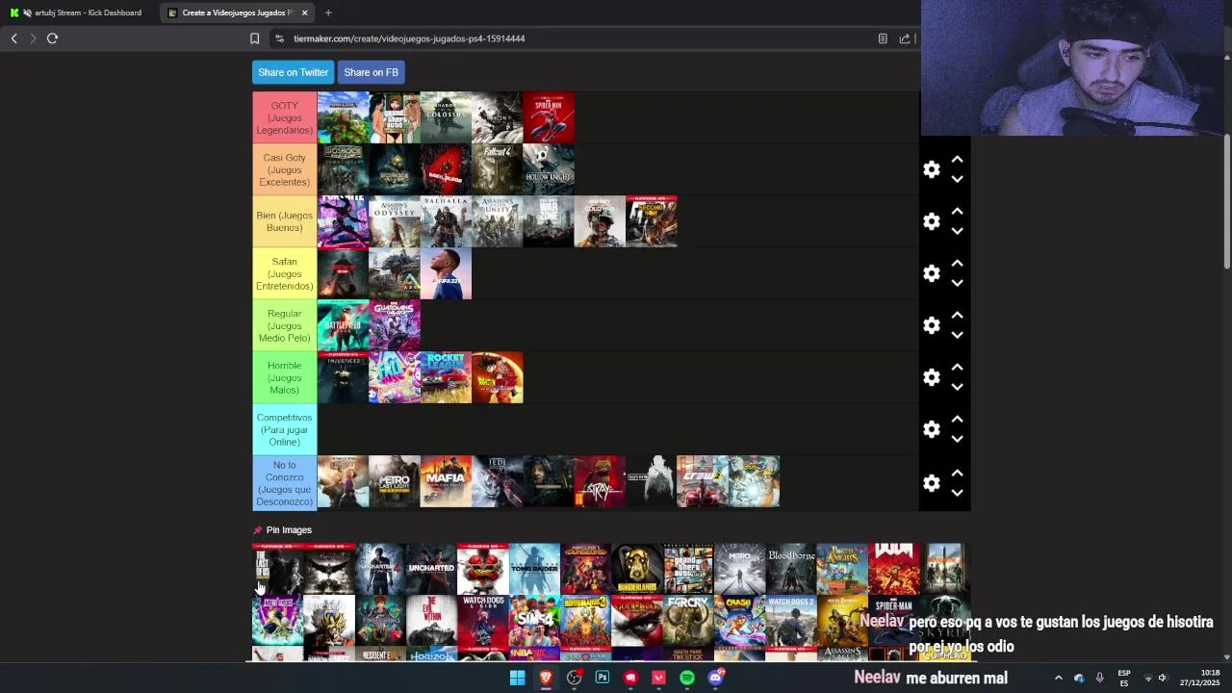Open settings gear for No lo Conozco tier
Viewport: 1232px width, 693px height.
931,483
